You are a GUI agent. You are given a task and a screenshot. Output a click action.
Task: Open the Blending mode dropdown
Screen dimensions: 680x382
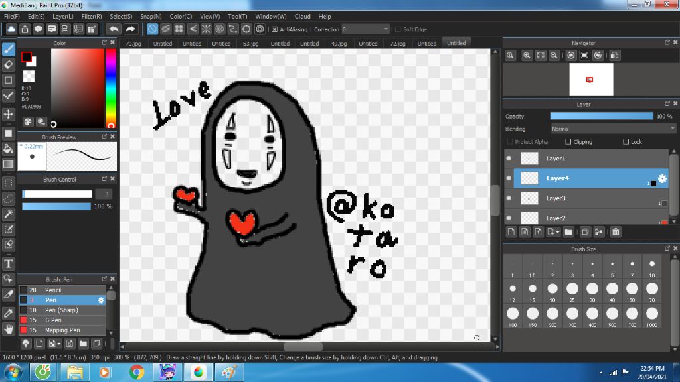point(613,129)
